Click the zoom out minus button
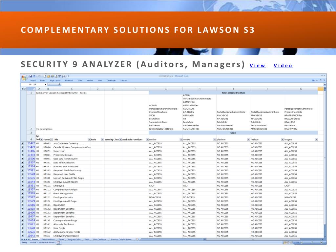The height and width of the screenshot is (252, 336). pos(302,242)
